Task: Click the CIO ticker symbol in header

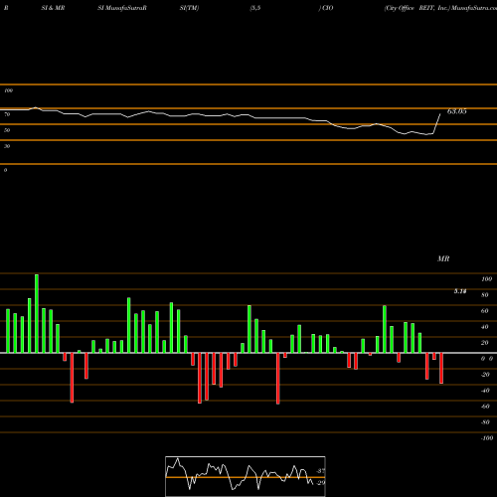Action: coord(328,8)
